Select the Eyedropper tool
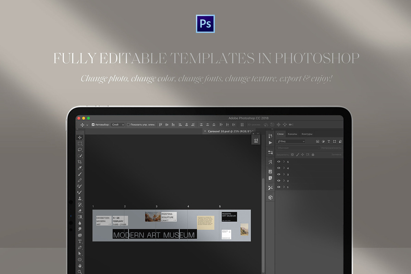 [x=80, y=168]
